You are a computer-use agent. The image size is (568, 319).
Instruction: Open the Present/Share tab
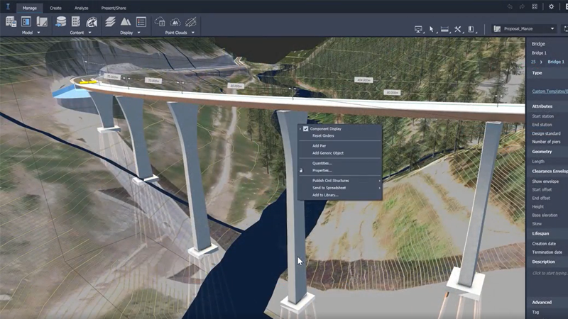pos(114,7)
